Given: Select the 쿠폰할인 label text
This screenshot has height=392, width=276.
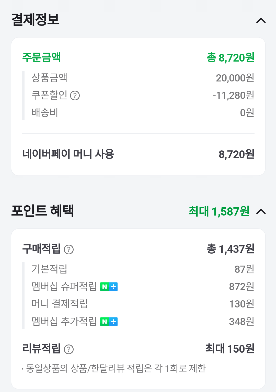Looking at the screenshot, I should click(49, 95).
